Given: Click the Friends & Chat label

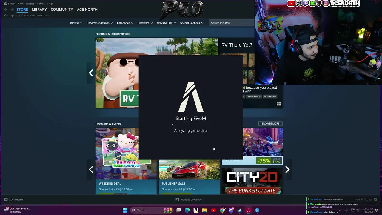Looking at the screenshot, I should [x=364, y=199].
